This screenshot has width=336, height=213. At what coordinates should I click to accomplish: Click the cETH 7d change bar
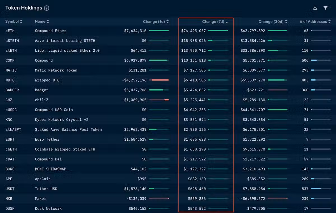click(x=218, y=31)
